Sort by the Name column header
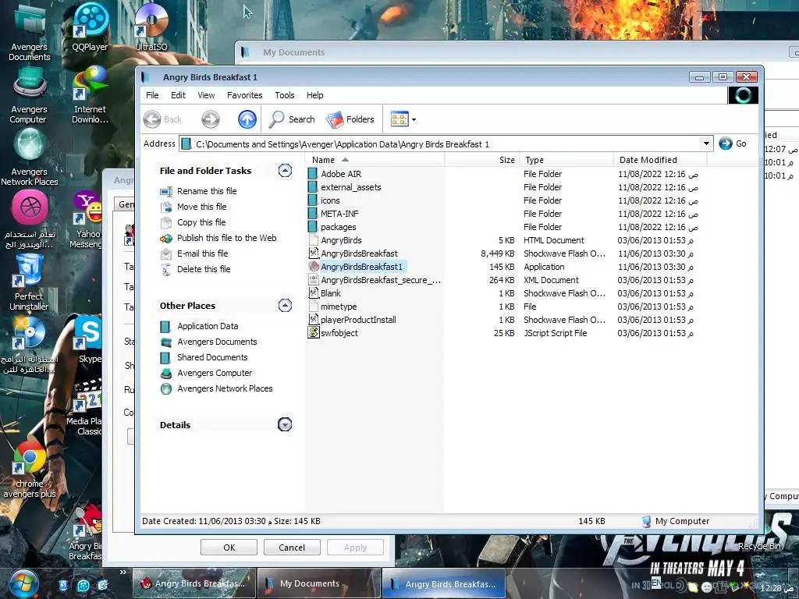 click(x=375, y=160)
